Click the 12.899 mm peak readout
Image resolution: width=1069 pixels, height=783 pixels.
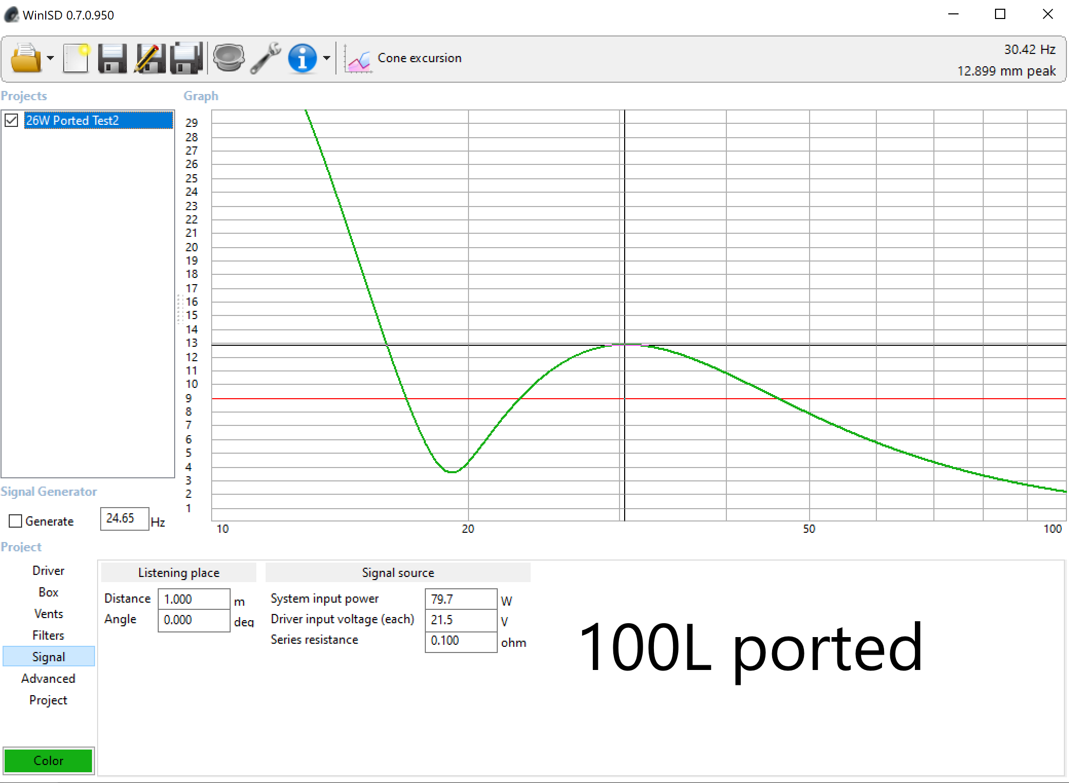1006,71
